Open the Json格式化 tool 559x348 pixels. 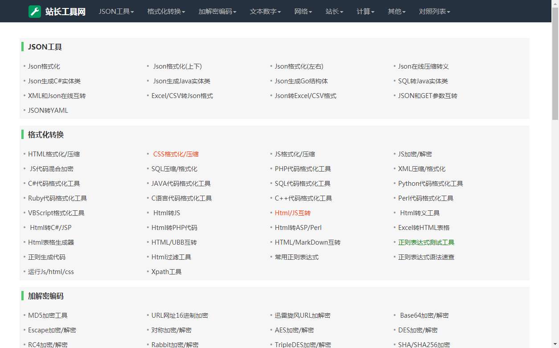pyautogui.click(x=43, y=66)
